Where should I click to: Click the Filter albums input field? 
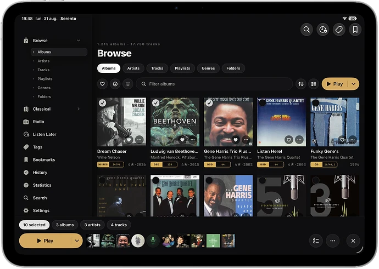(214, 84)
